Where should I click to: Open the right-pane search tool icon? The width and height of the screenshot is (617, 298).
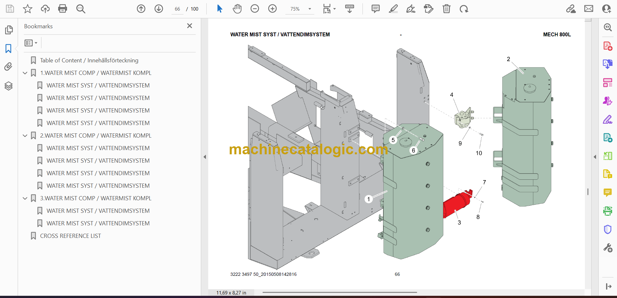tap(607, 27)
